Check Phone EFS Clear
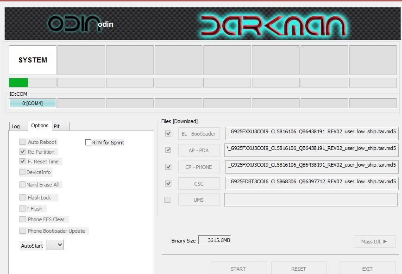 tap(23, 219)
